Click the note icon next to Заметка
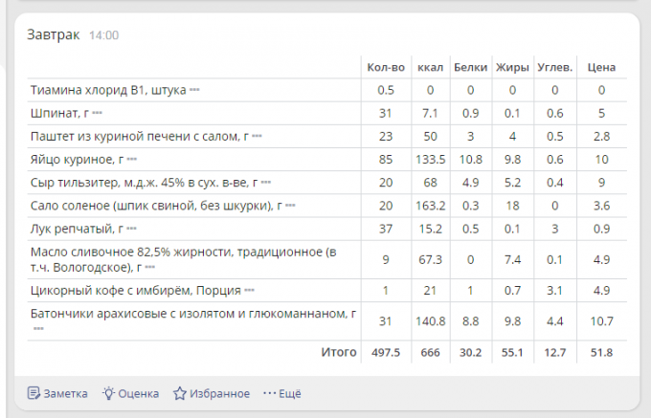Image resolution: width=651 pixels, height=418 pixels. (34, 393)
